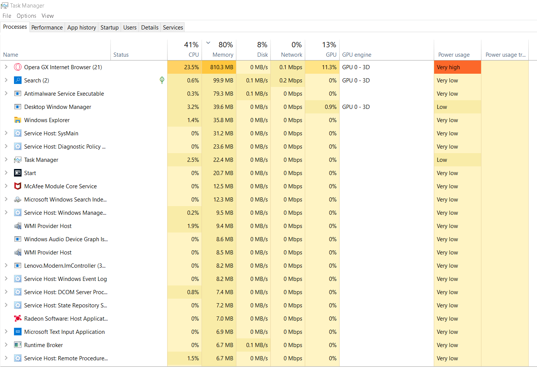The height and width of the screenshot is (369, 537).
Task: Click the Windows Manage service gear icon
Action: click(x=18, y=213)
